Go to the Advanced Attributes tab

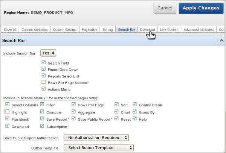click(x=199, y=30)
